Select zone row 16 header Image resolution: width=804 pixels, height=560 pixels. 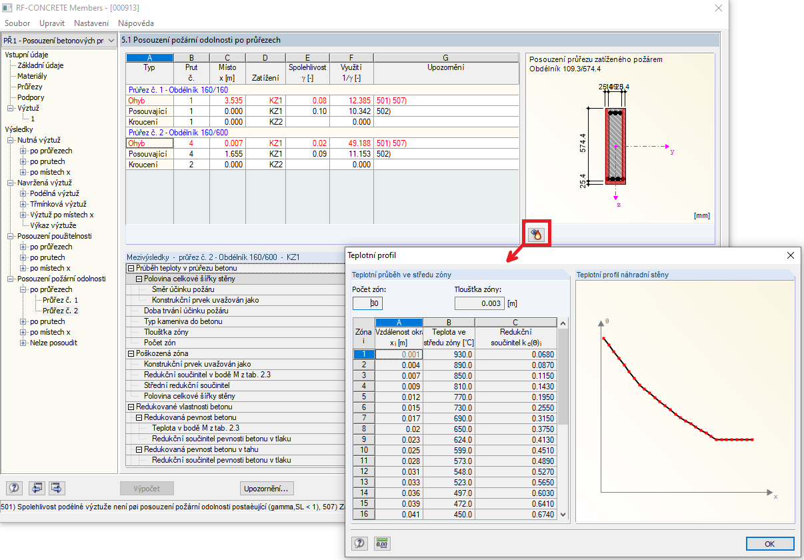point(364,514)
